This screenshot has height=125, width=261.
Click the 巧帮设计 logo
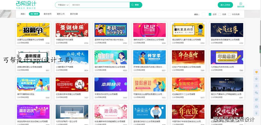click(26, 5)
